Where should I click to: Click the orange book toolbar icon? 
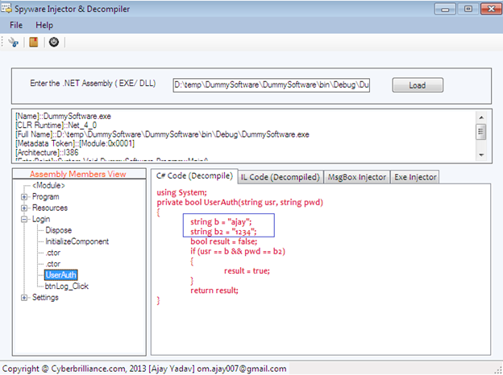point(34,42)
